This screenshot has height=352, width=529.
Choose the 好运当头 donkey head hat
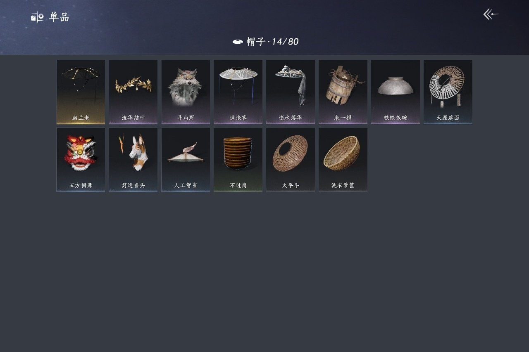tap(133, 160)
